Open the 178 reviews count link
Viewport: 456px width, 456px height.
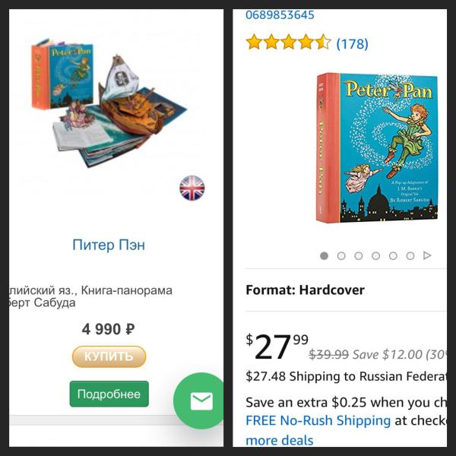coord(352,44)
